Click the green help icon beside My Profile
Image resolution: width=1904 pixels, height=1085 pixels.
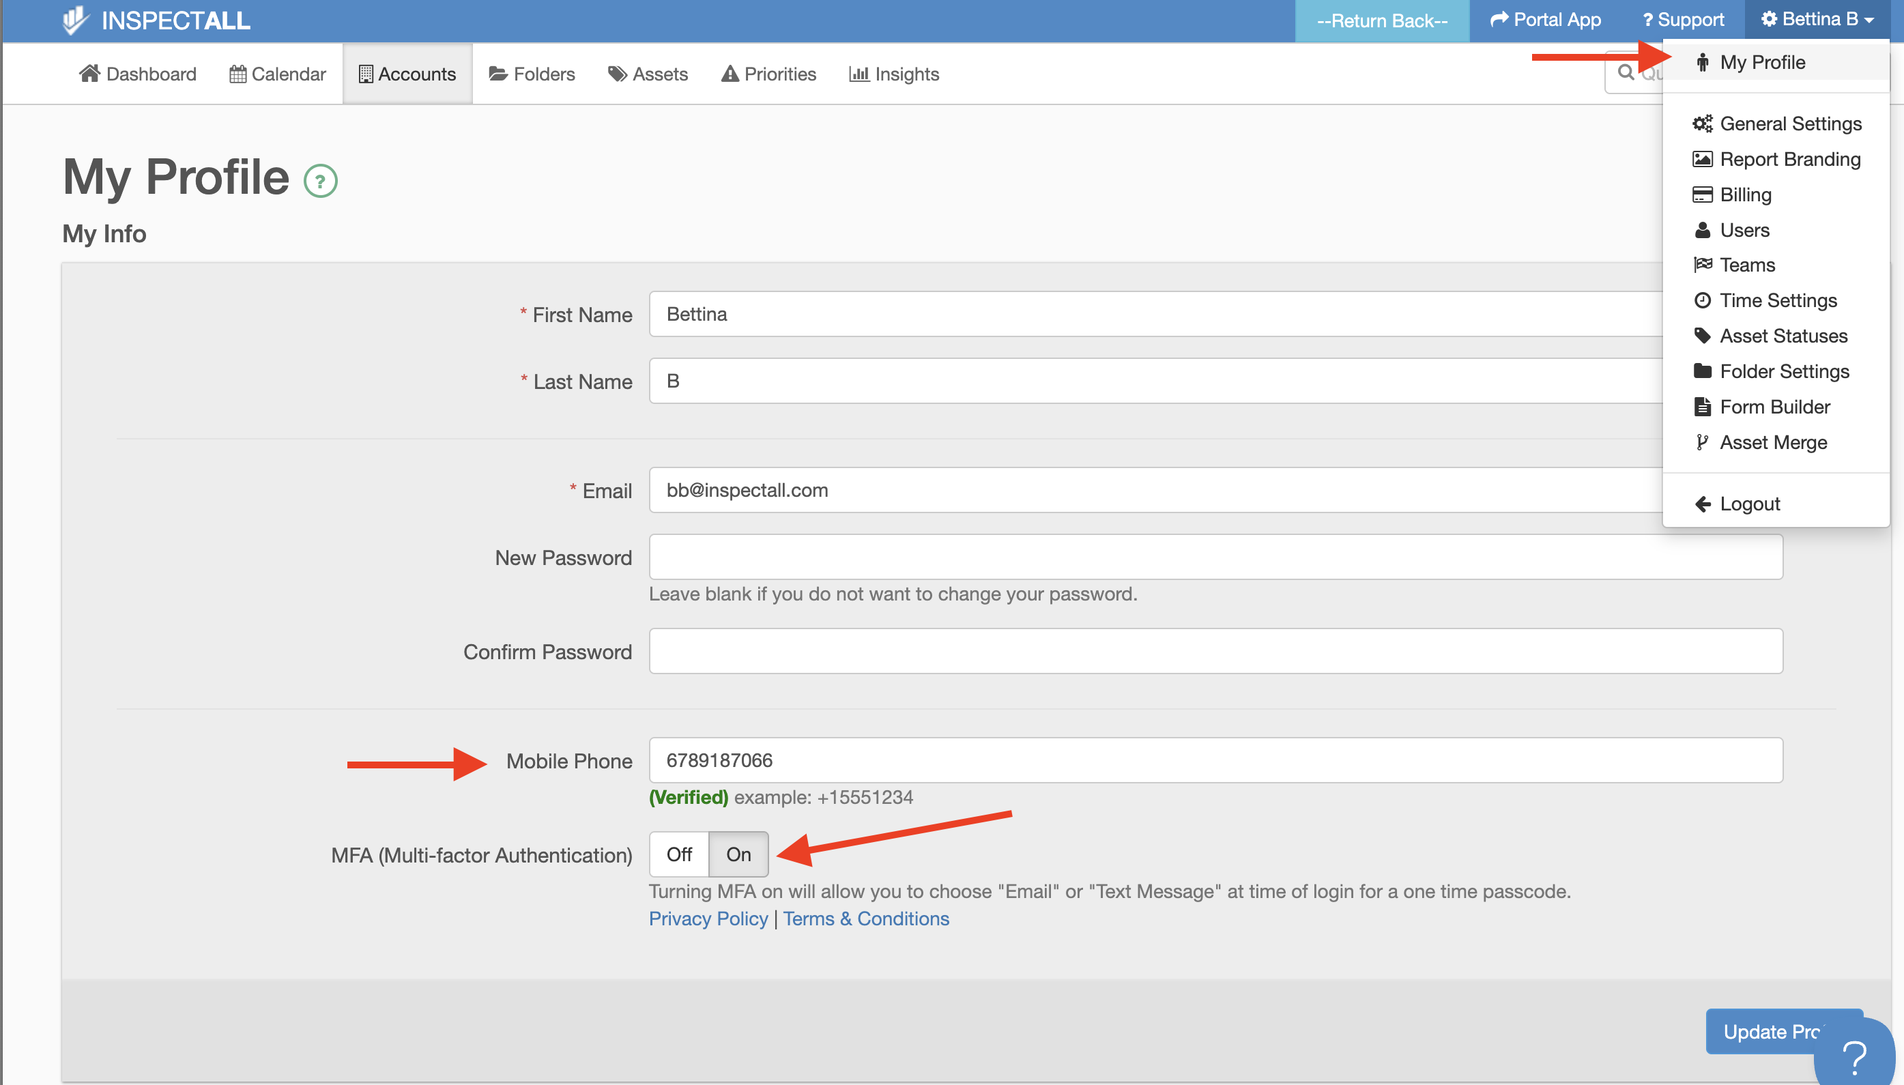click(321, 181)
